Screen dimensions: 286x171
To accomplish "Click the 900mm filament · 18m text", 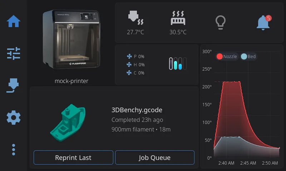I will pos(141,129).
